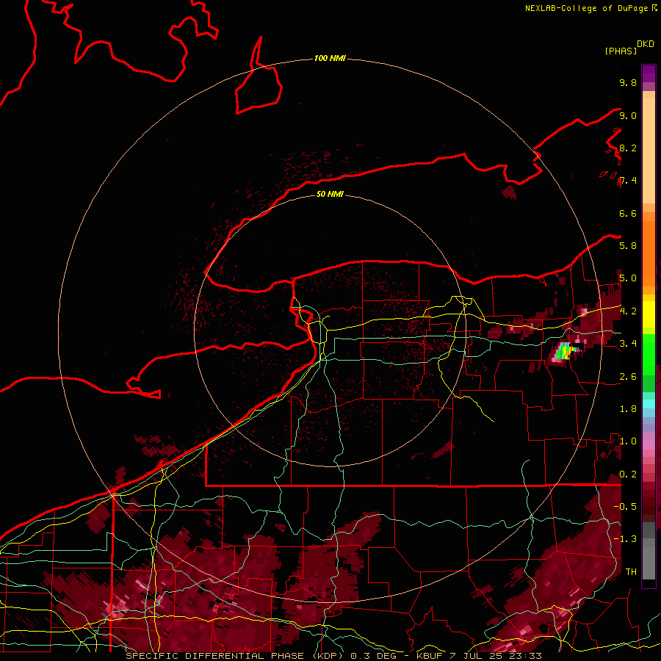Click the 5.8 value on the color scale
This screenshot has width=661, height=661.
(x=628, y=246)
